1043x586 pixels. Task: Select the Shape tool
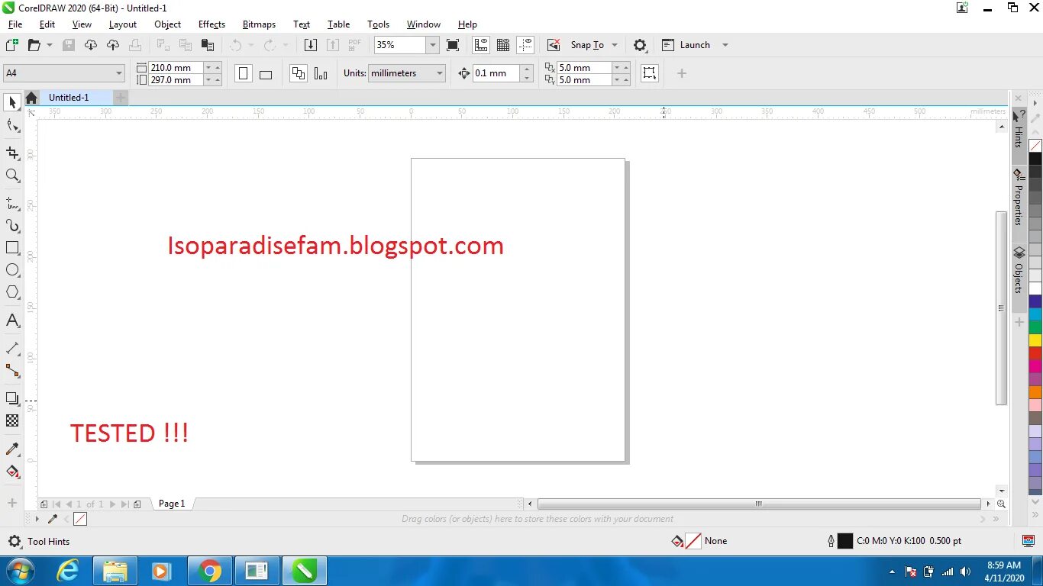click(12, 126)
